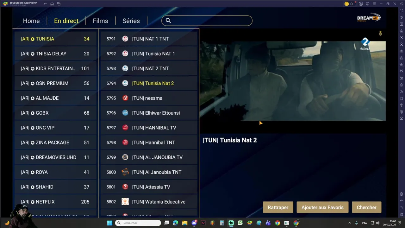
Task: Open the BlueStacks help question mark icon
Action: [367, 4]
